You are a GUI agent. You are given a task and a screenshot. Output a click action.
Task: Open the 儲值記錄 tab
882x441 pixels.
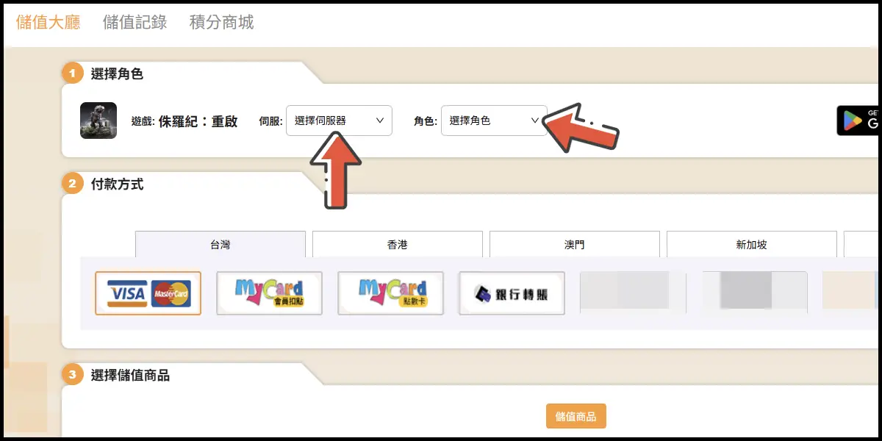[x=135, y=22]
